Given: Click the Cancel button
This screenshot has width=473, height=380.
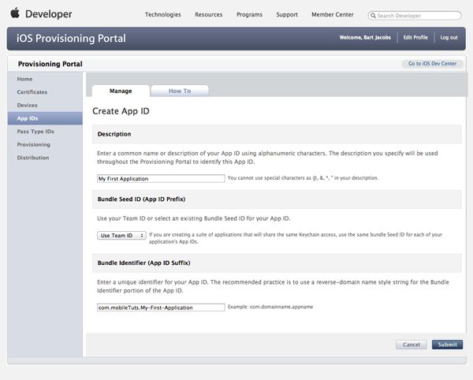Looking at the screenshot, I should coord(412,345).
